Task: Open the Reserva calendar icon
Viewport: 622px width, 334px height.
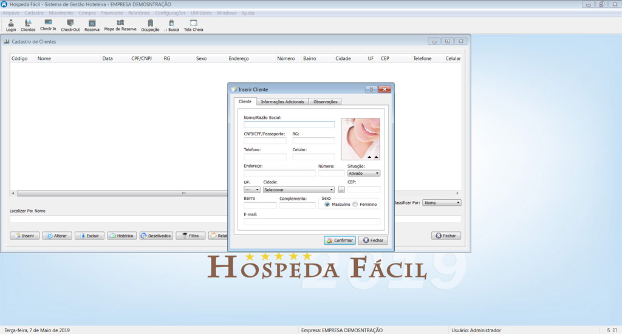Action: pyautogui.click(x=92, y=26)
